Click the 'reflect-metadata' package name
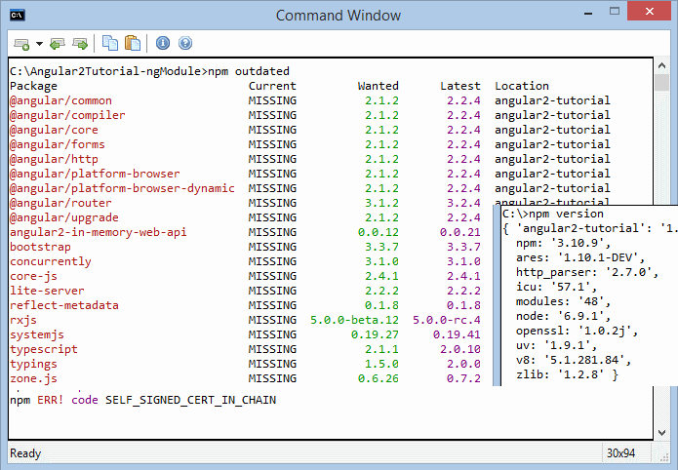The height and width of the screenshot is (470, 678). (x=64, y=305)
